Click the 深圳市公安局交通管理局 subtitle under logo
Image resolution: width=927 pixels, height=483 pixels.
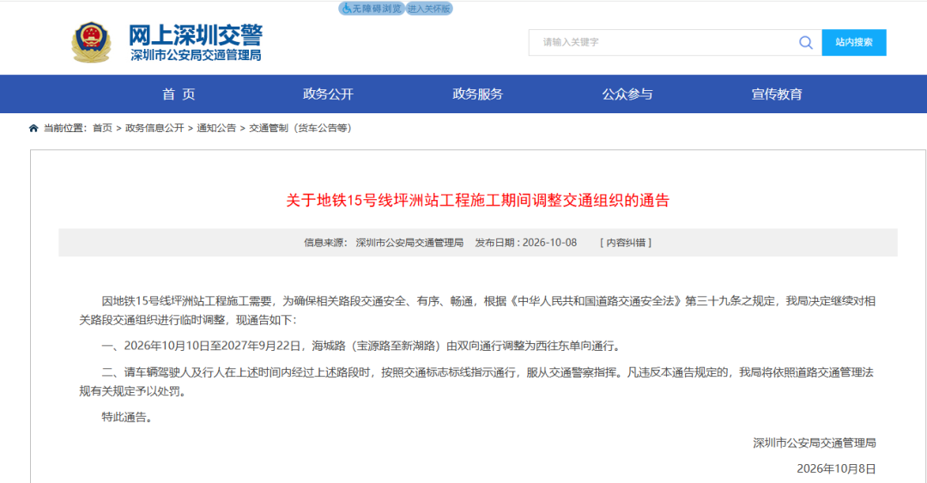pos(196,56)
